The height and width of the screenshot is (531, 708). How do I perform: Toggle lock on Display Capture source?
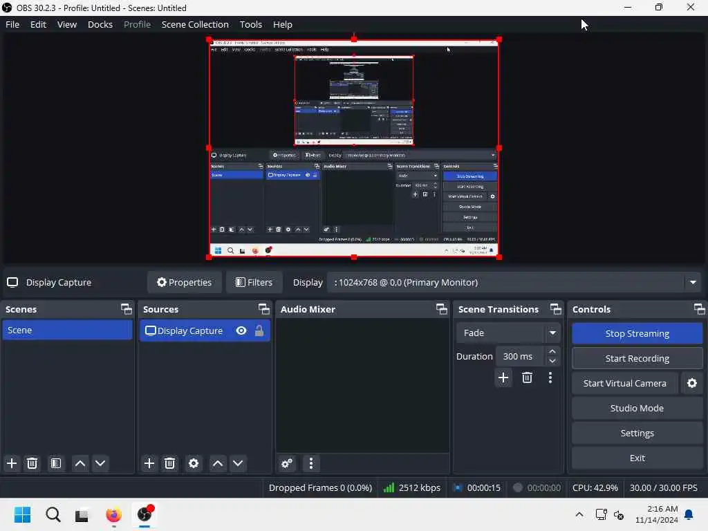coord(259,331)
